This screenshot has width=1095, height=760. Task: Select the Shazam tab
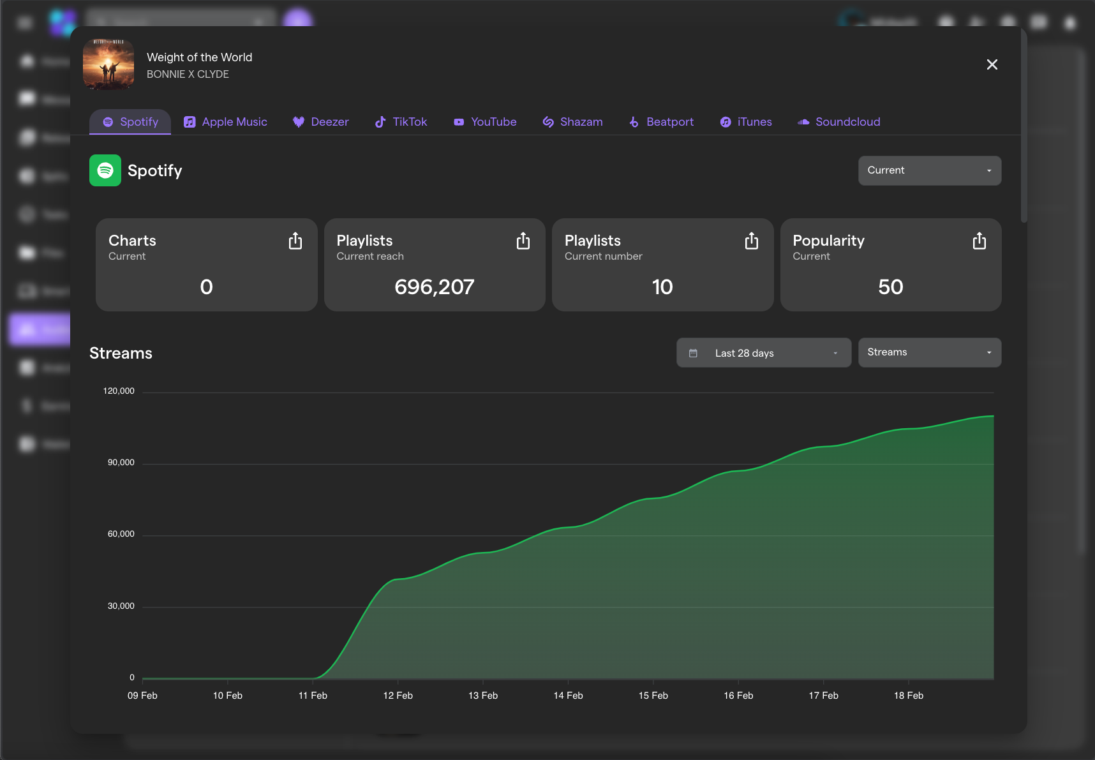tap(572, 122)
